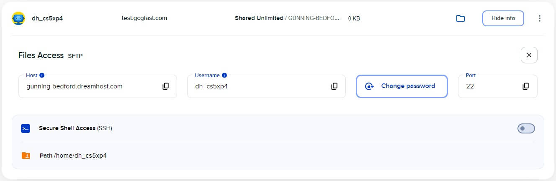Click the Files Access heading
556x181 pixels.
41,55
